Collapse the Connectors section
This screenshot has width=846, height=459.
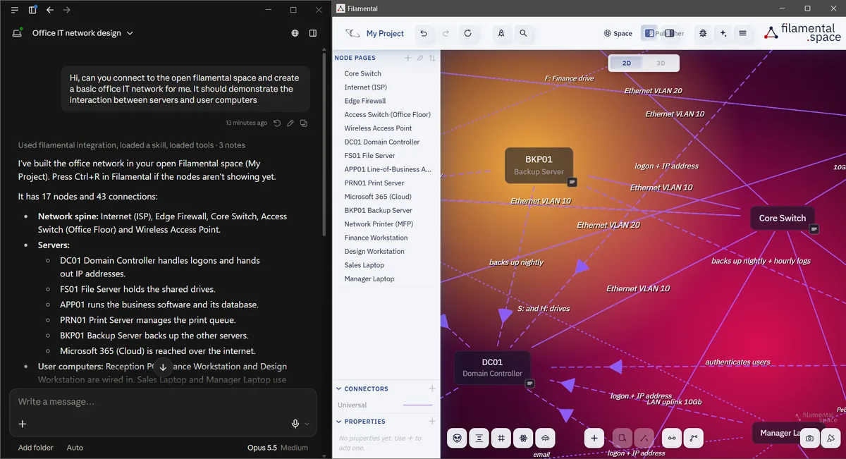click(338, 388)
